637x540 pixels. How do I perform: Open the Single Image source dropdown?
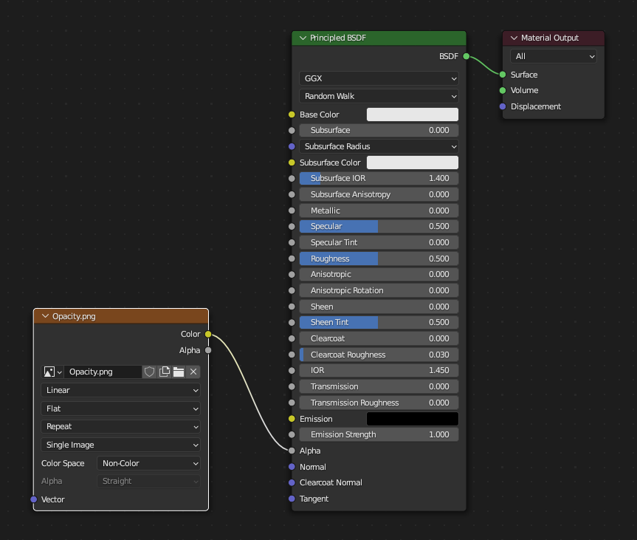tap(120, 445)
